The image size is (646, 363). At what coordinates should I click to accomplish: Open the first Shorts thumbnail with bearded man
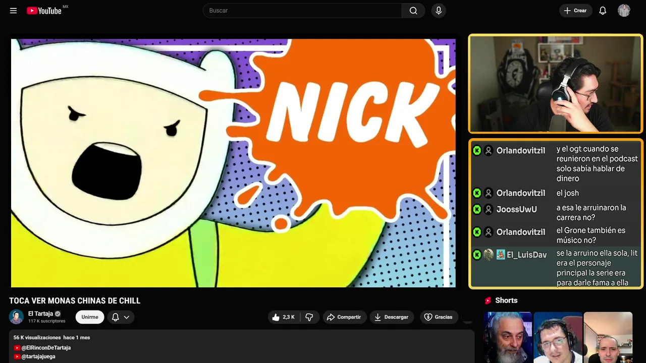(508, 337)
